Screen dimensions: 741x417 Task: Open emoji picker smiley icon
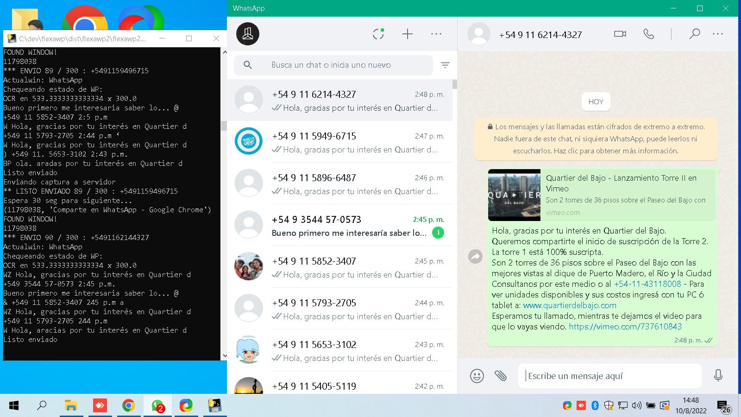click(477, 376)
